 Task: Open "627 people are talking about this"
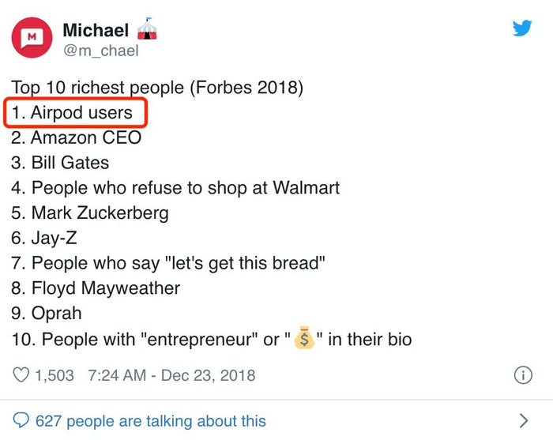pos(151,420)
